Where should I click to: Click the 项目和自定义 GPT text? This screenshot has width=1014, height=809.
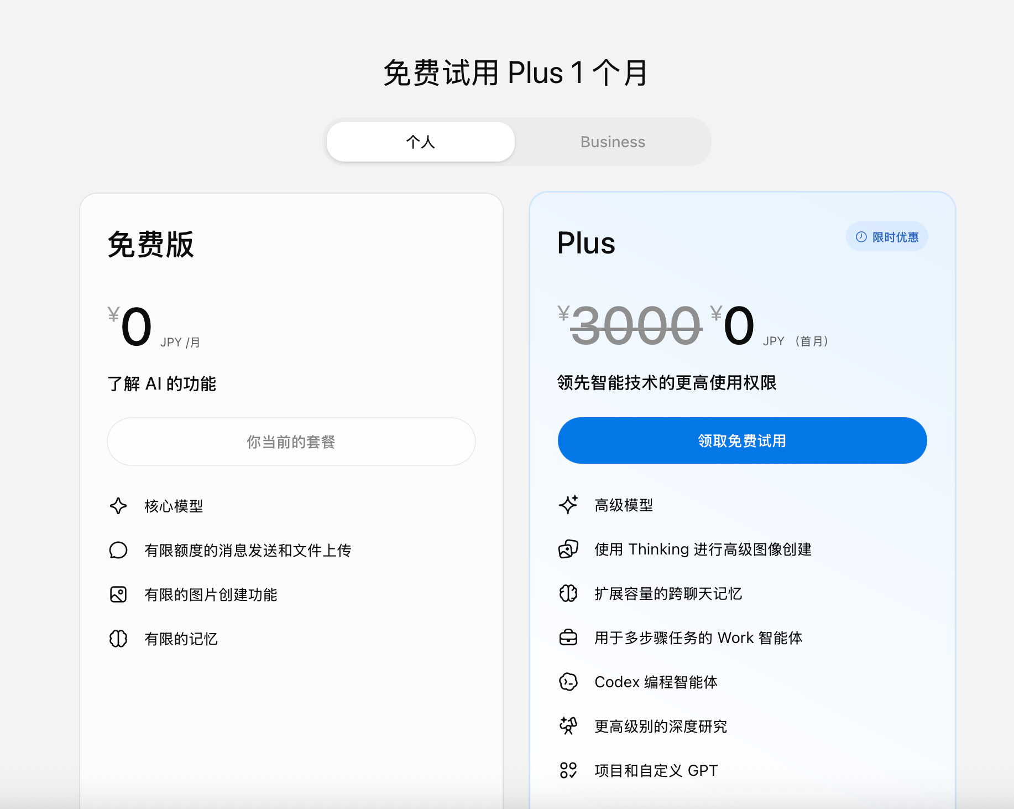click(656, 770)
